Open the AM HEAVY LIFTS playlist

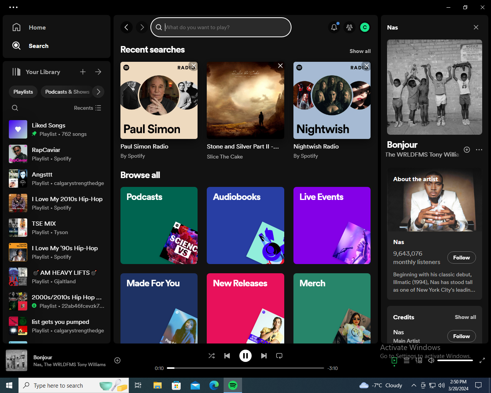tap(56, 277)
